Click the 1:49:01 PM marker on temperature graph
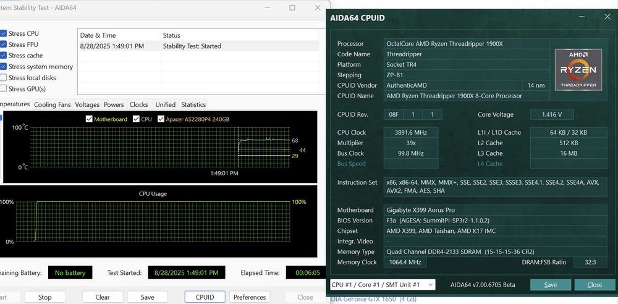The width and height of the screenshot is (618, 304). [x=224, y=173]
